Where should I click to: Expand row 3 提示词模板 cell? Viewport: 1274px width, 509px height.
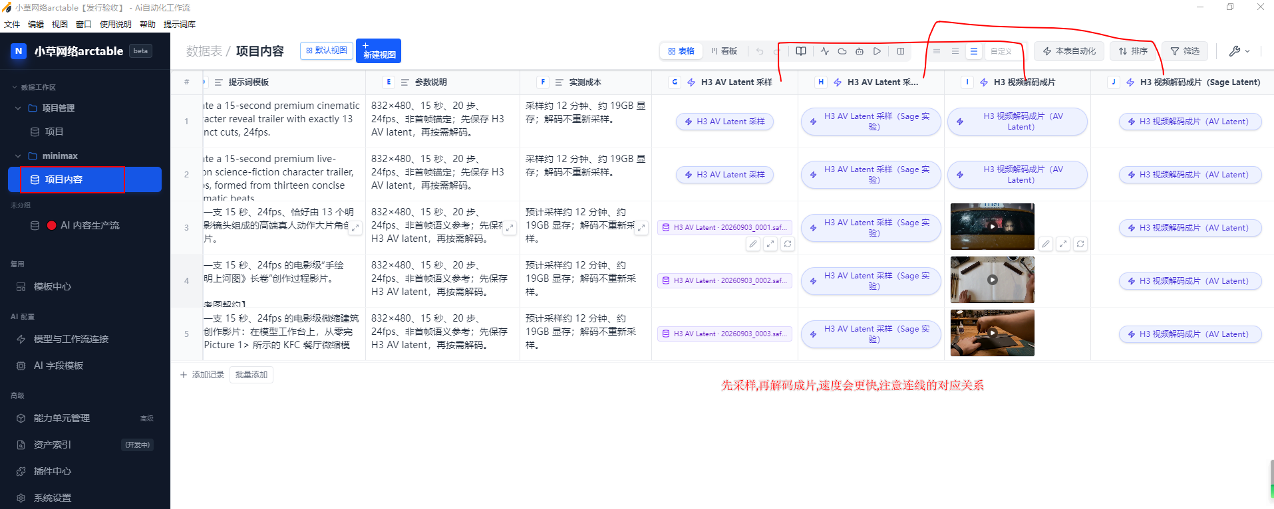click(x=356, y=228)
